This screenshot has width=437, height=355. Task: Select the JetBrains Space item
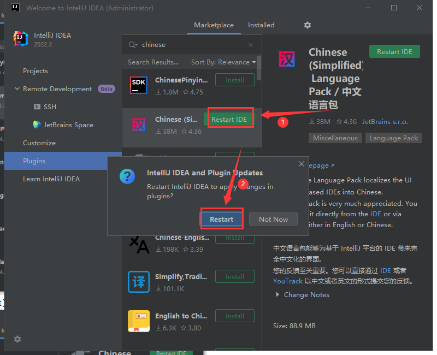tap(68, 125)
